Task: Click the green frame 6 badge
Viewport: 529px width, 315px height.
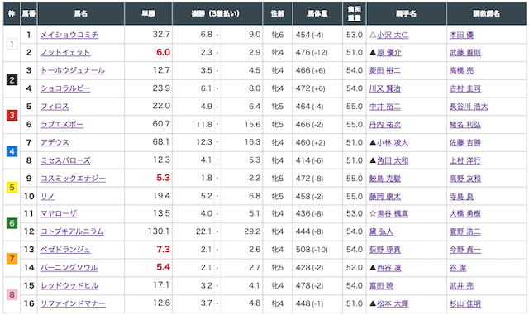Action: click(x=12, y=223)
